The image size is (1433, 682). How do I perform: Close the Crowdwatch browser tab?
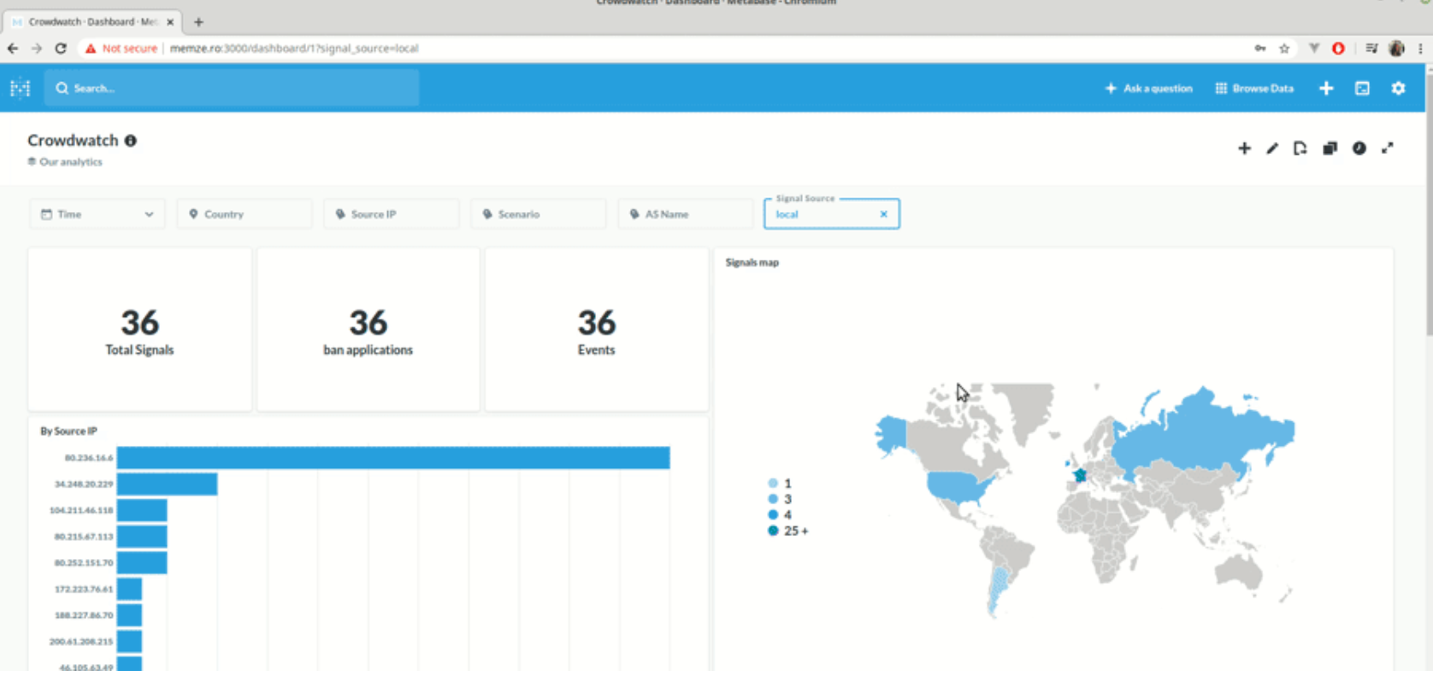pos(170,22)
